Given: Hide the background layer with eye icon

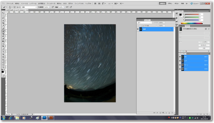Looking at the screenshot, I should (x=138, y=29).
